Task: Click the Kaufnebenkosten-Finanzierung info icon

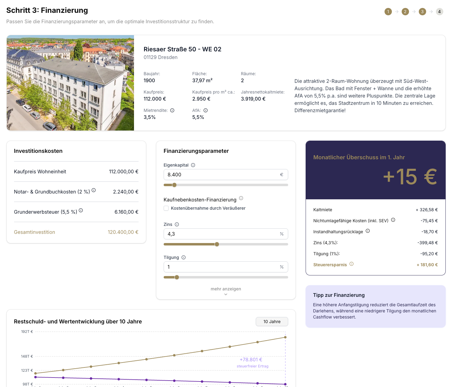Action: (x=241, y=198)
